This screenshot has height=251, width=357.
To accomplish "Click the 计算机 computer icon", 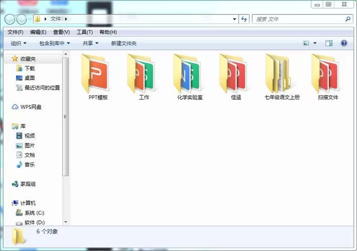I will point(15,203).
